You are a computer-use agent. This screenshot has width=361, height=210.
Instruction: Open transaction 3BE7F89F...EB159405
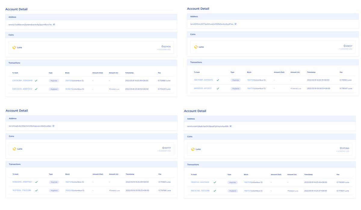tap(203, 80)
